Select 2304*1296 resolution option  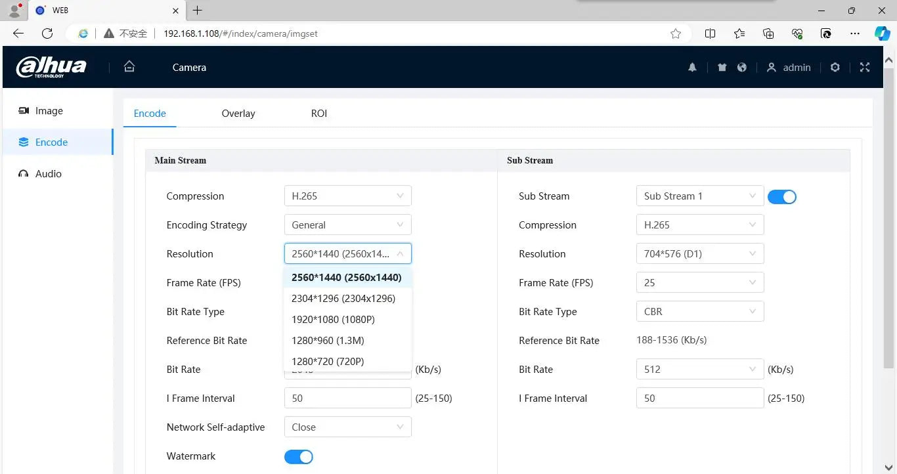pos(347,298)
